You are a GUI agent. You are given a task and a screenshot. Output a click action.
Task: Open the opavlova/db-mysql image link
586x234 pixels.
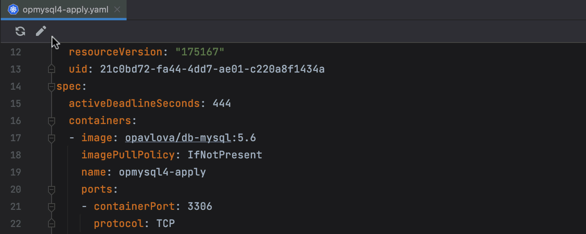pos(179,138)
